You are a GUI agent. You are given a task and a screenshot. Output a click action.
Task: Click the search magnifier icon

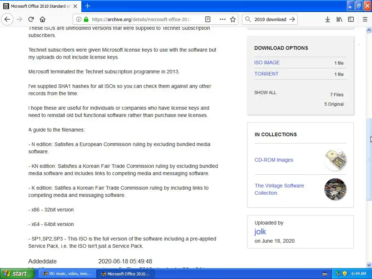point(248,19)
